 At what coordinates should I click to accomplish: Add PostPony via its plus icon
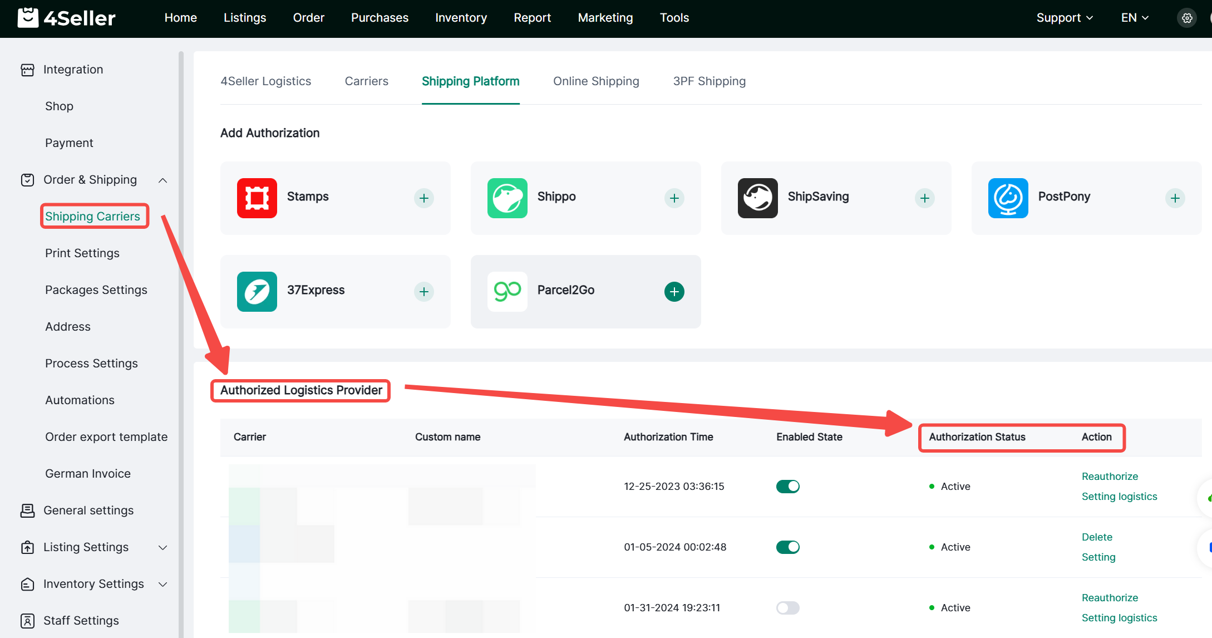coord(1175,198)
